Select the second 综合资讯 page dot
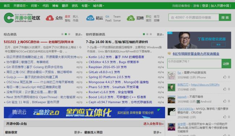This screenshot has width=235, height=136. click(x=66, y=34)
